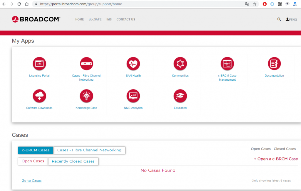Click the Closed Cases link

285,149
